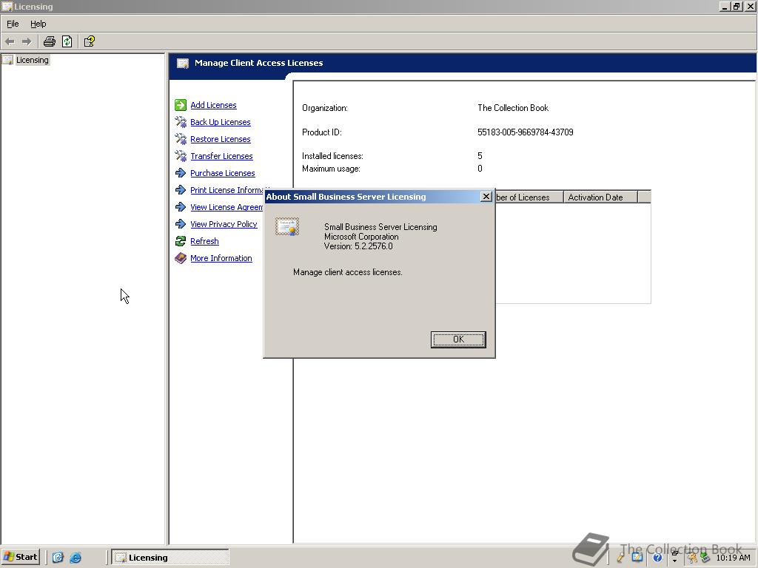Click the Activation Date column header

(x=600, y=197)
